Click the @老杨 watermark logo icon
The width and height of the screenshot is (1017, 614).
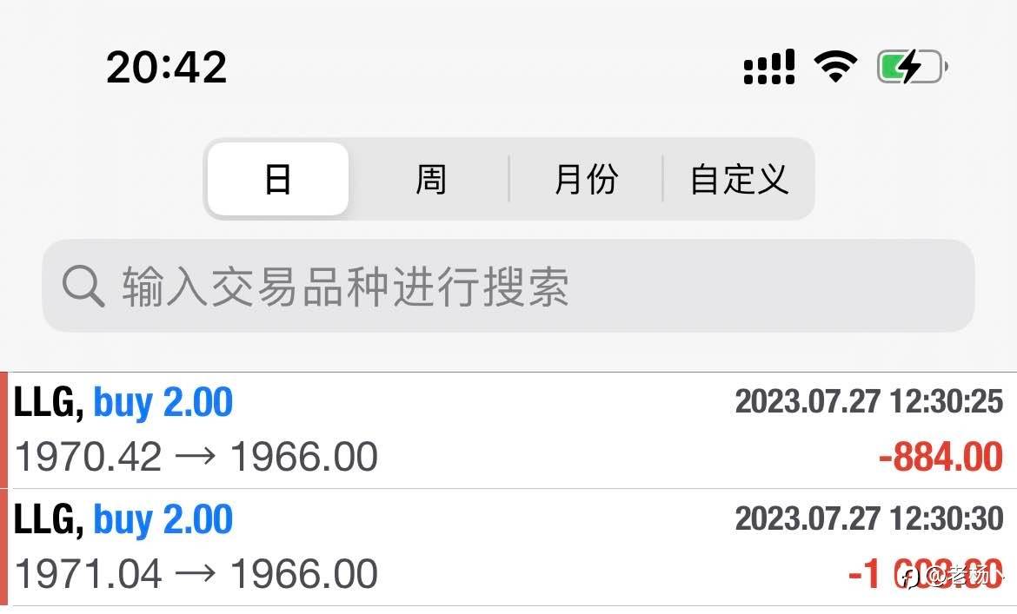(912, 576)
